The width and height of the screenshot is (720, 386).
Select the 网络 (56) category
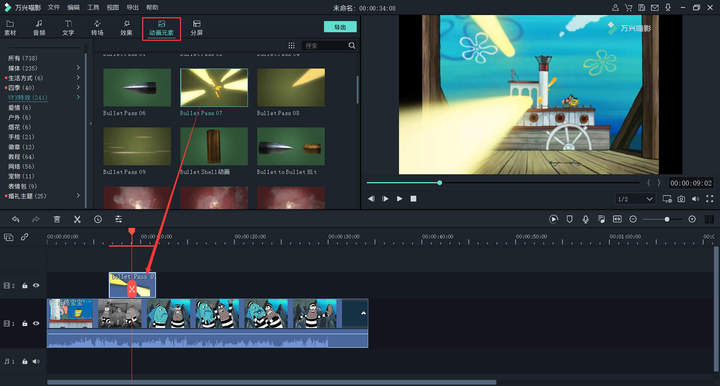pyautogui.click(x=21, y=166)
